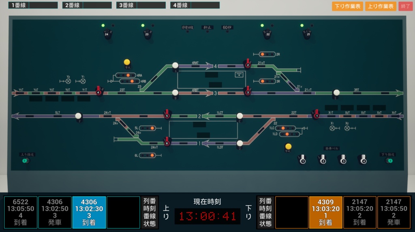Push white route button A
Screen dimensions: 415x232
(175, 65)
